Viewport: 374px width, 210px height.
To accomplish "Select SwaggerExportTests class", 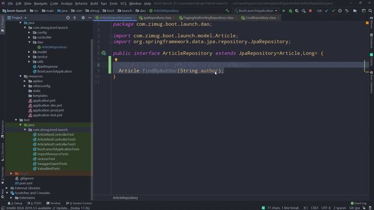I will coord(52,164).
